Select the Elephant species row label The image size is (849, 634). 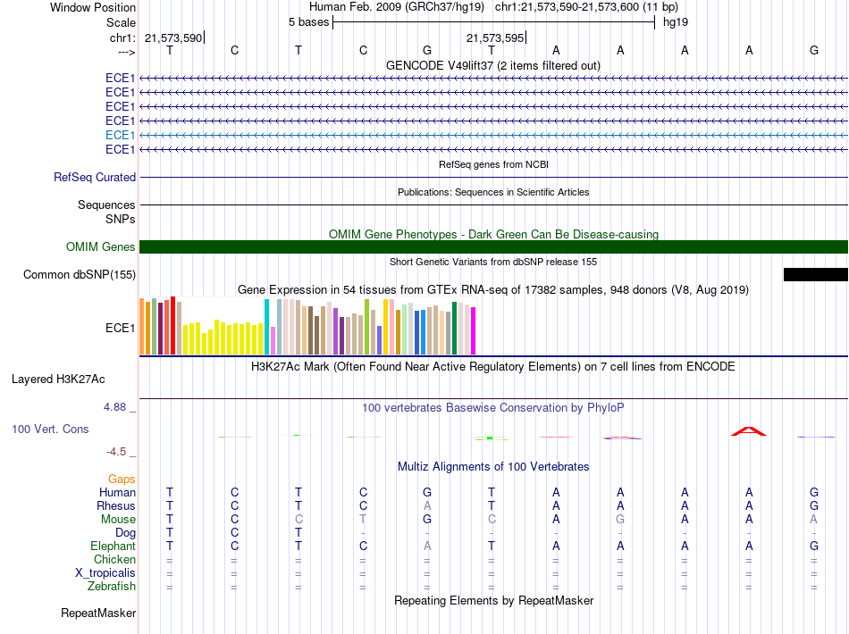(x=113, y=546)
